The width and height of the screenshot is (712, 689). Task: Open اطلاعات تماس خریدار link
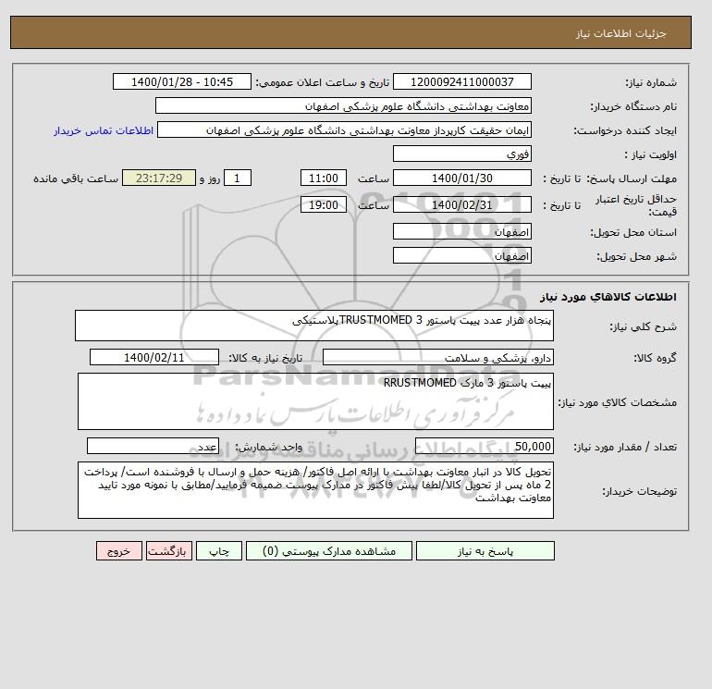[x=104, y=130]
